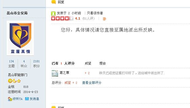Click the 只看该作者 link
Viewport: 190px width, 108px height.
pos(95,13)
